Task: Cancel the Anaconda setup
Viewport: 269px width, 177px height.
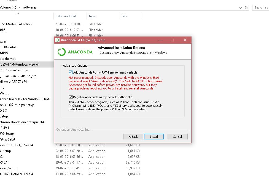Action: click(x=177, y=136)
